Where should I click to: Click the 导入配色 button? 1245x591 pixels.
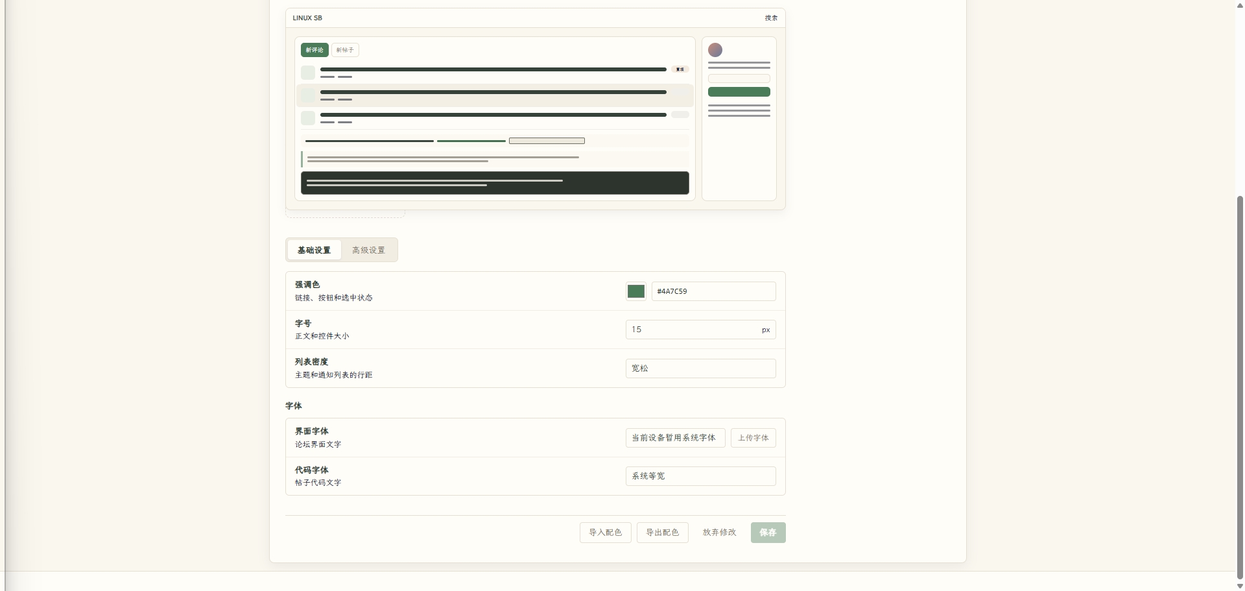(606, 533)
